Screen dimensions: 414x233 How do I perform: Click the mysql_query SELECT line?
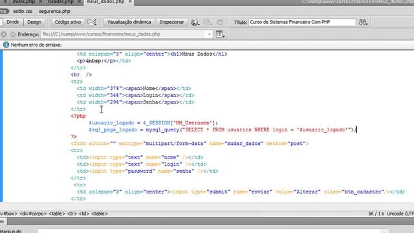223,129
